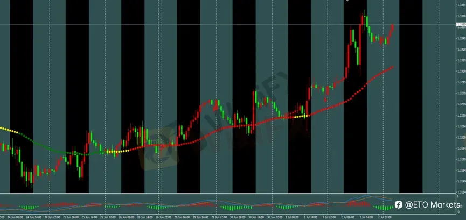
Task: Click the 1.3345 price axis label
Action: click(x=462, y=38)
